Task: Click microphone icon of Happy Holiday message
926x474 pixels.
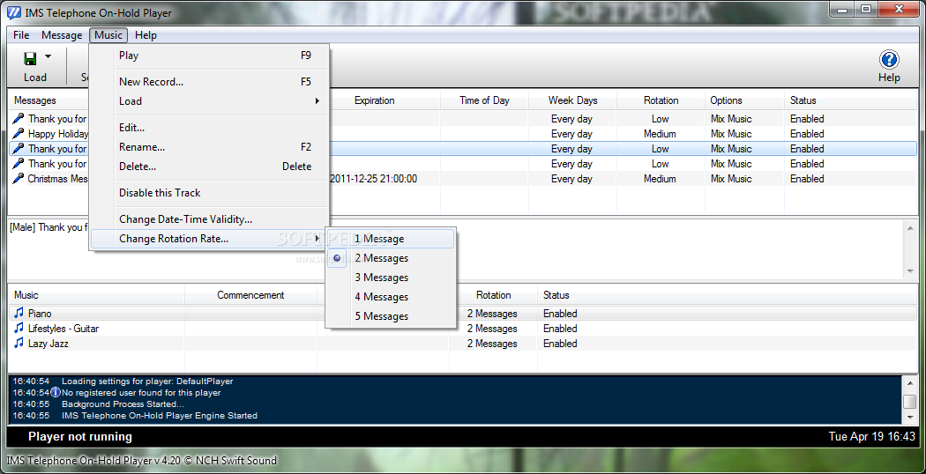Action: coord(19,134)
